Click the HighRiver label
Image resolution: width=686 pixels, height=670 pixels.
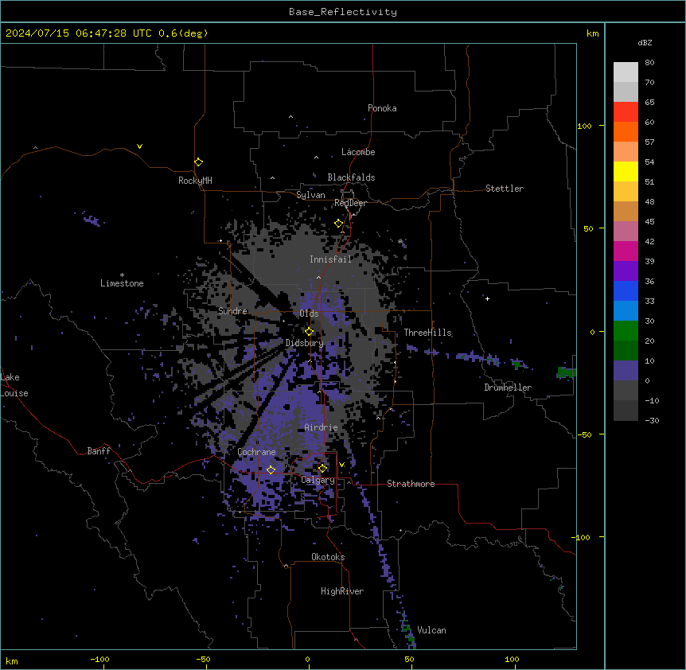(342, 591)
